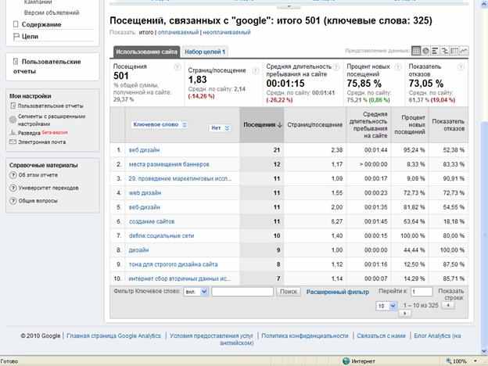Open help icon for Средняя длительность metric

[x=336, y=67]
